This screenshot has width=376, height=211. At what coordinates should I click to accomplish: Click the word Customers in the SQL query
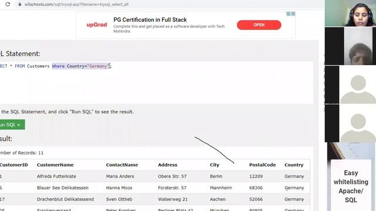coord(38,66)
